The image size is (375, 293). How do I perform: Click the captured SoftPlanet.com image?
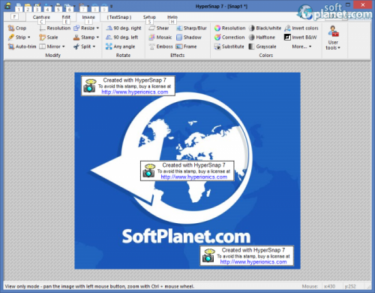click(x=187, y=171)
